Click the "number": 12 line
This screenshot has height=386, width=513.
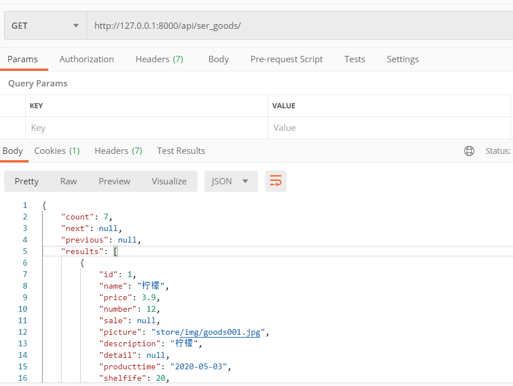click(x=129, y=309)
